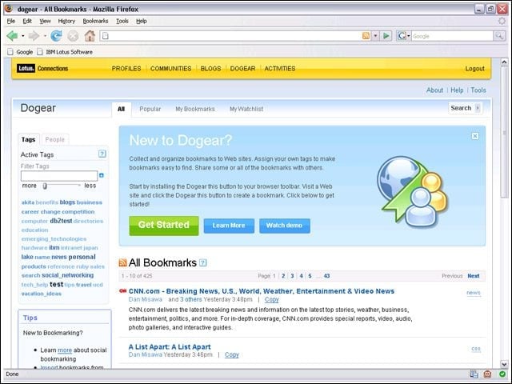Viewport: 512px width, 384px height.
Task: Open IBM Lotus Software toolbar bookmark
Action: click(x=65, y=52)
